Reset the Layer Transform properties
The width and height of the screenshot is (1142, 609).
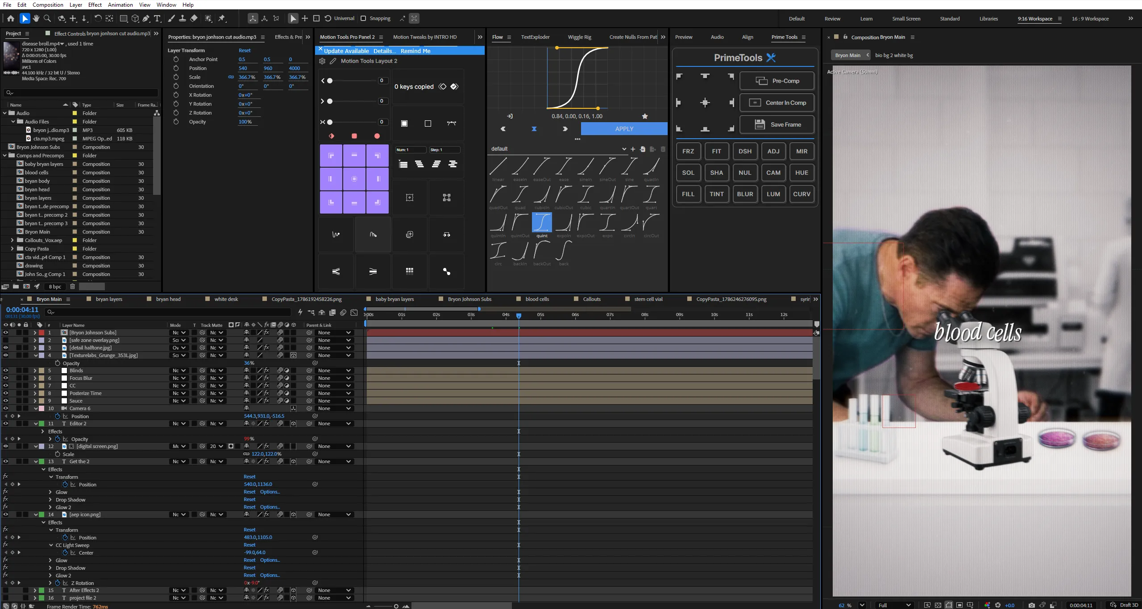click(245, 50)
